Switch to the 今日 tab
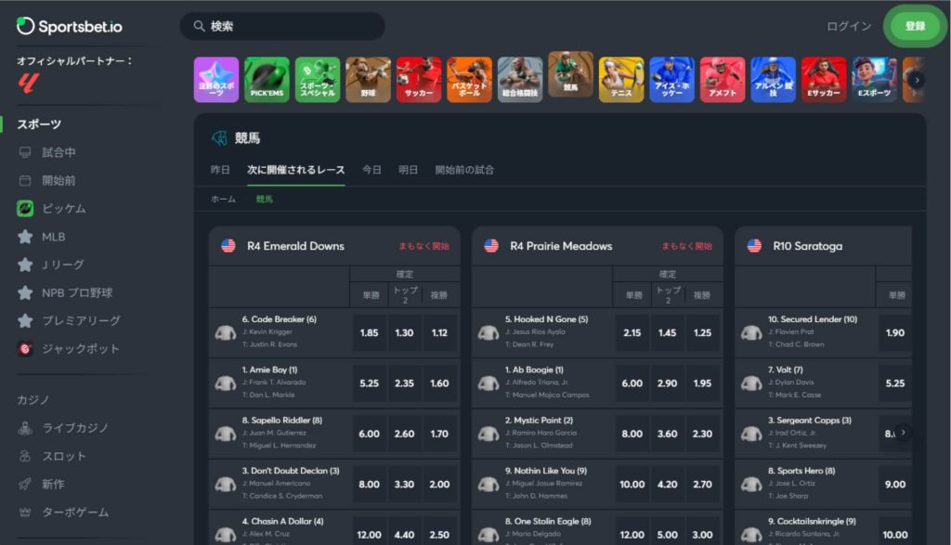This screenshot has height=545, width=951. (x=371, y=170)
